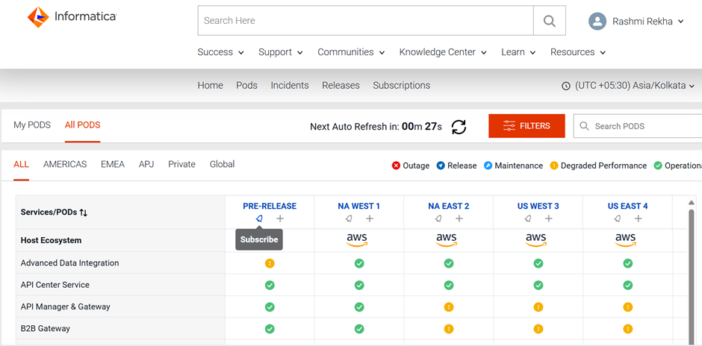Screen dimensions: 702x346
Task: Click the orange FILTERS button
Action: click(527, 126)
